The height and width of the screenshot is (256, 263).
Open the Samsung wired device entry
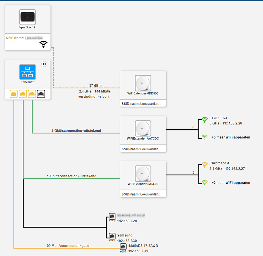[125, 235]
